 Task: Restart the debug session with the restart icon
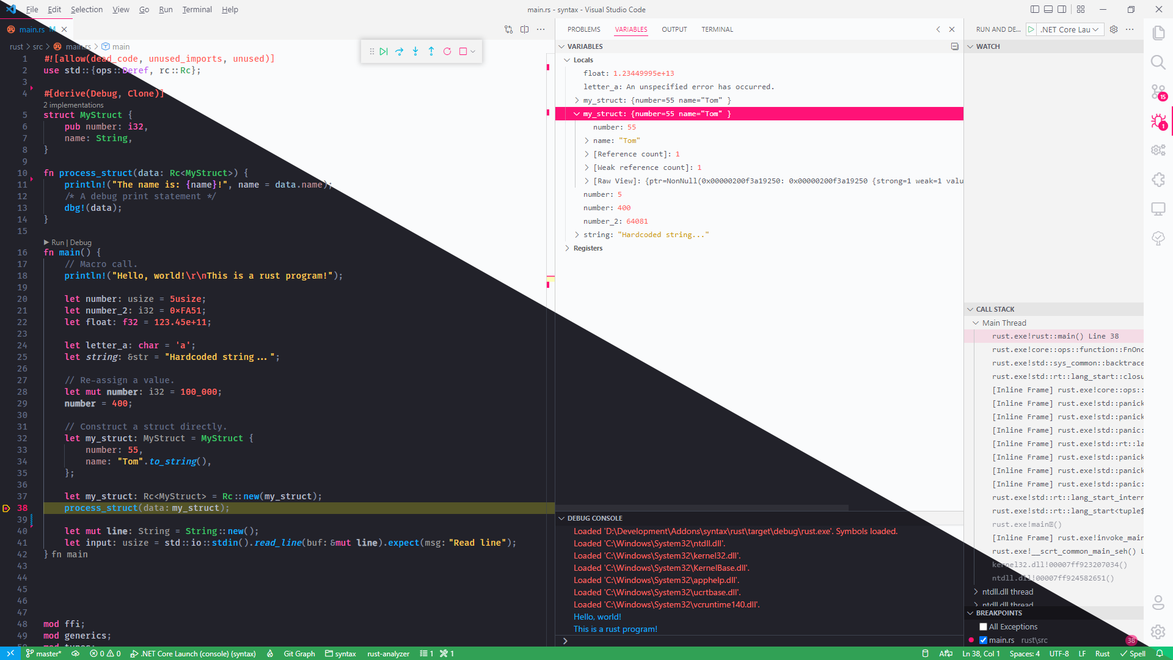pyautogui.click(x=447, y=51)
